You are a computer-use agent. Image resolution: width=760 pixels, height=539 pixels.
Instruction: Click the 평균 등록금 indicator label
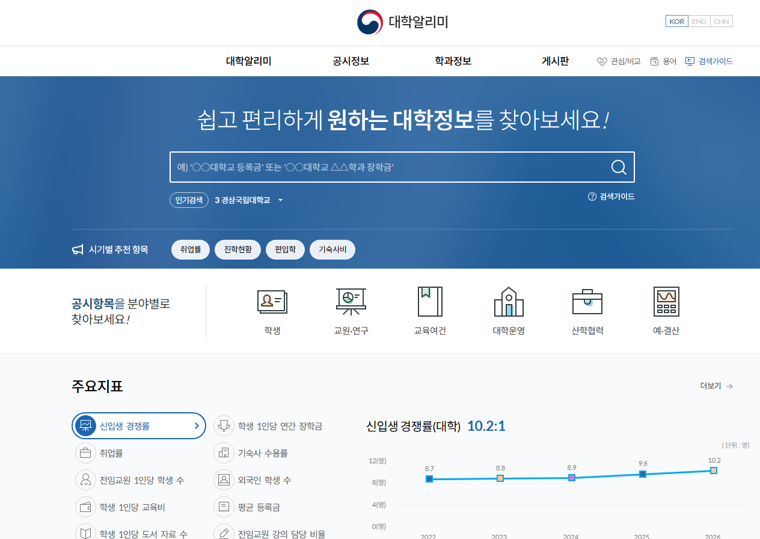pyautogui.click(x=259, y=507)
